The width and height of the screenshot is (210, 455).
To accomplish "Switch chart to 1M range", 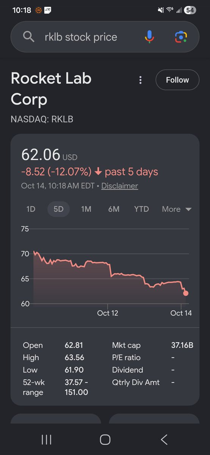I will (86, 209).
